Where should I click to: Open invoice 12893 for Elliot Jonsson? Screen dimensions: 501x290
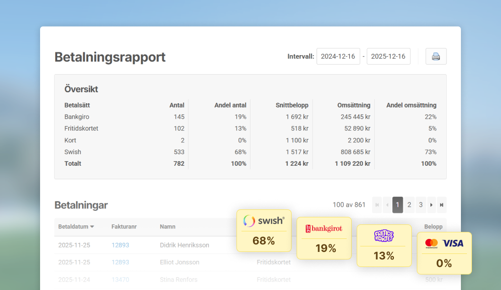(x=120, y=262)
